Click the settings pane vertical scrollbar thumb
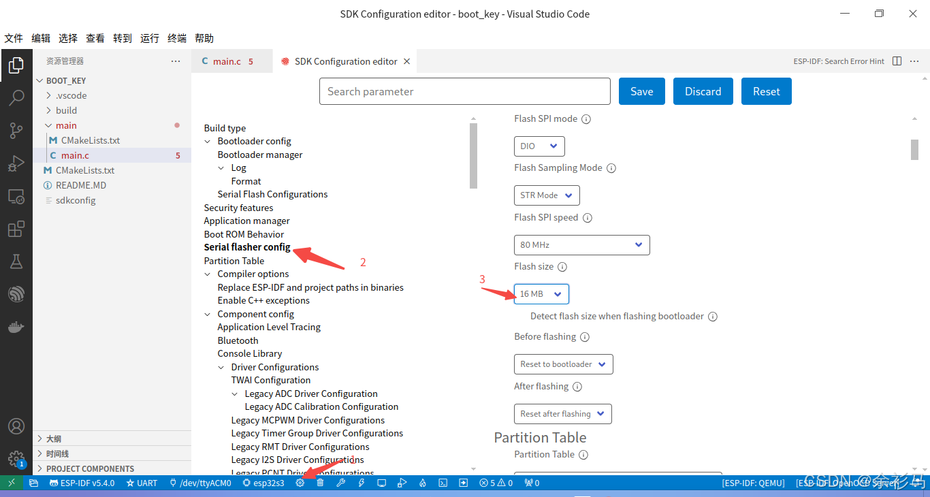 coord(914,149)
